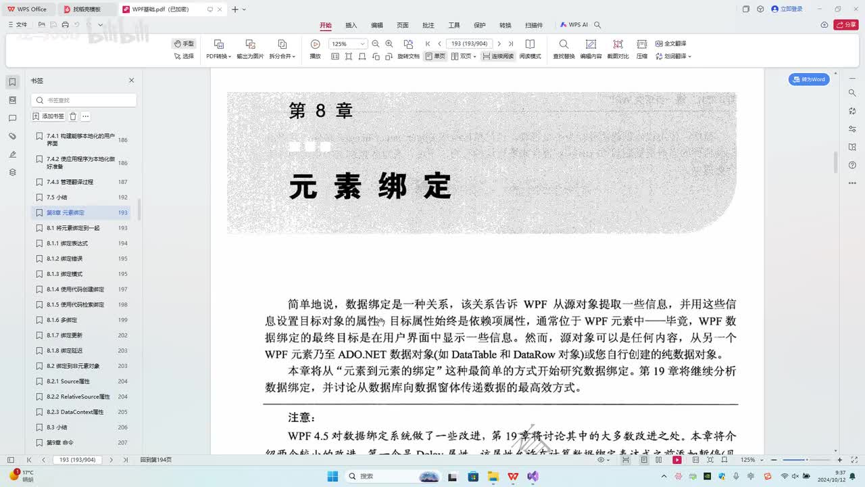The image size is (865, 487).
Task: Open bookmark sidebar icon in left rail
Action: 12,82
